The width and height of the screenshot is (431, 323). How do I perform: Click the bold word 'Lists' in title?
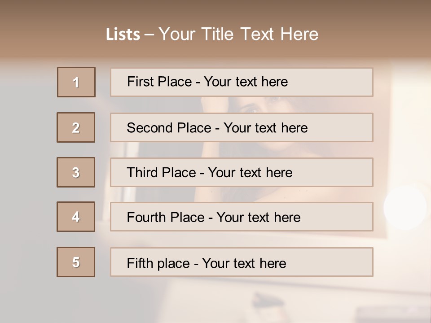click(x=123, y=35)
